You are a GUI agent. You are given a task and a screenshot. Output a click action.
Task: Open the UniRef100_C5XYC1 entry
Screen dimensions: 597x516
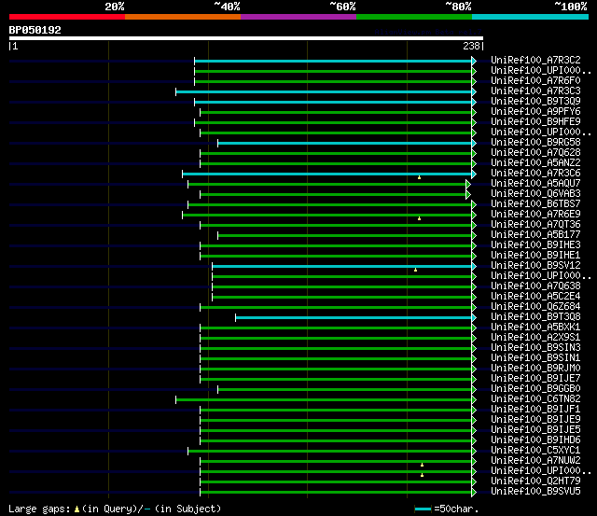click(x=535, y=451)
